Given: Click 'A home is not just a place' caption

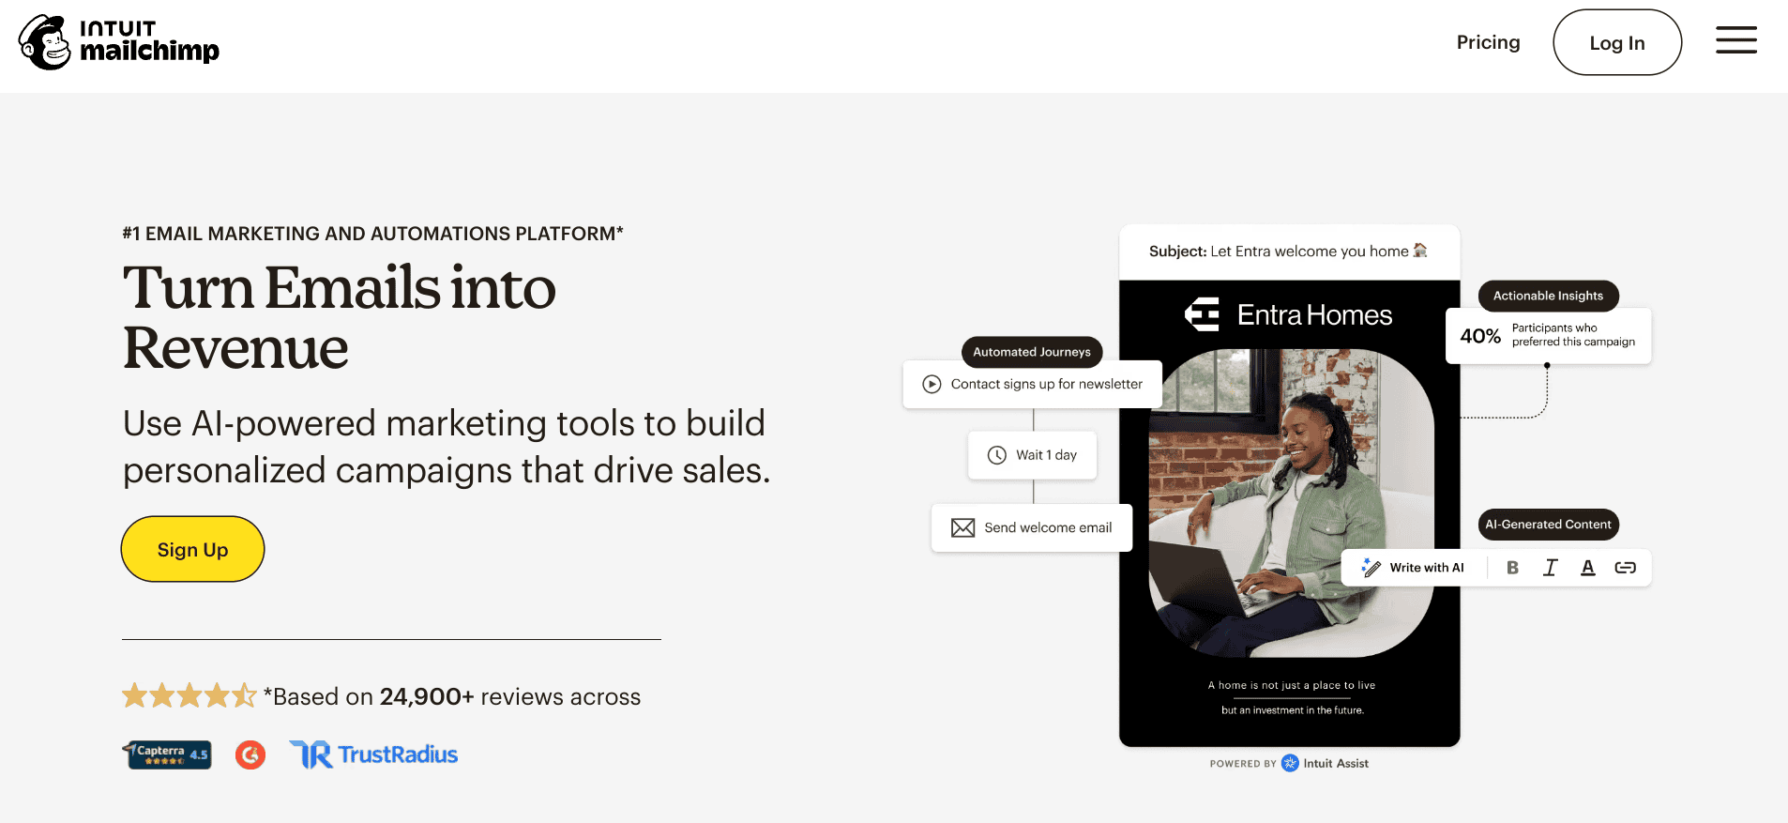Looking at the screenshot, I should coord(1291,685).
